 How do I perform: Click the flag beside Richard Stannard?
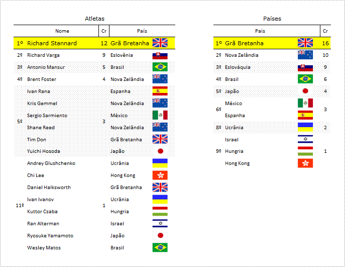click(160, 43)
